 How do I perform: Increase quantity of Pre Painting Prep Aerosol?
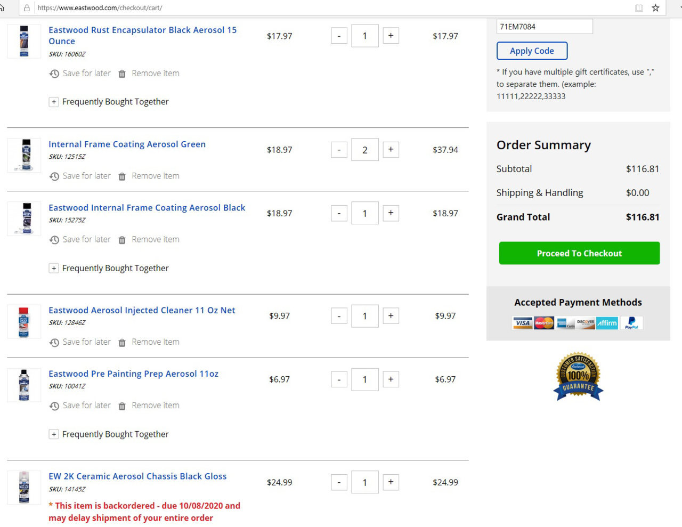point(391,379)
